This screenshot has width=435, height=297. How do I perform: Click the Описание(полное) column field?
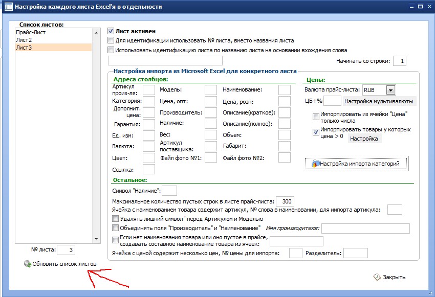(285, 124)
